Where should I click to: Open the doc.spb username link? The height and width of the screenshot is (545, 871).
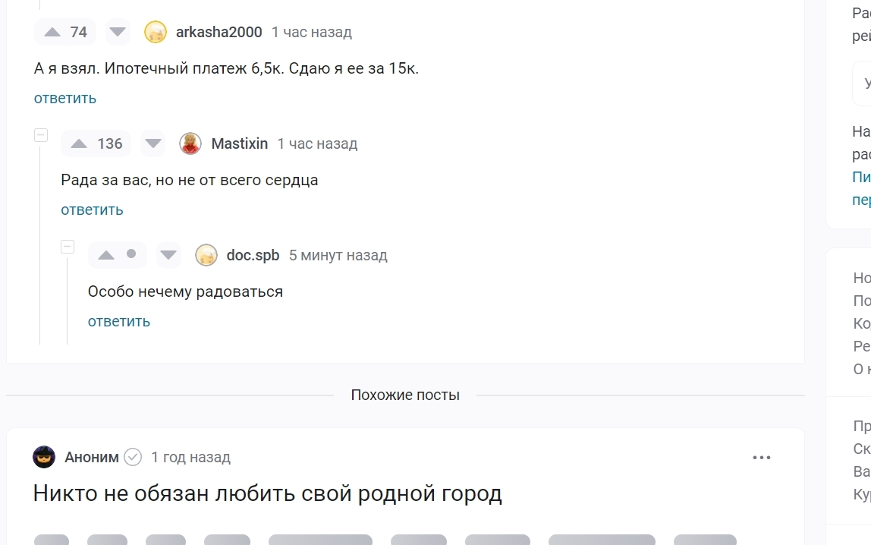click(x=253, y=255)
